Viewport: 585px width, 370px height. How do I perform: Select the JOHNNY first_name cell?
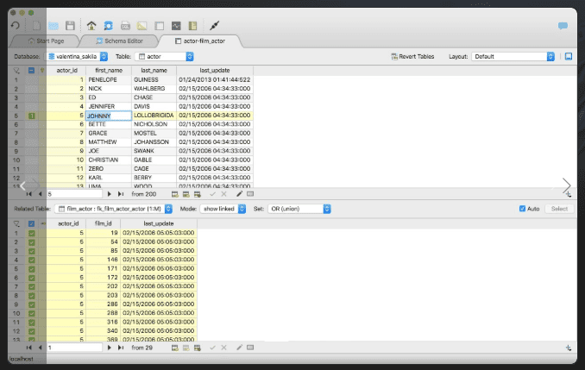coord(109,116)
